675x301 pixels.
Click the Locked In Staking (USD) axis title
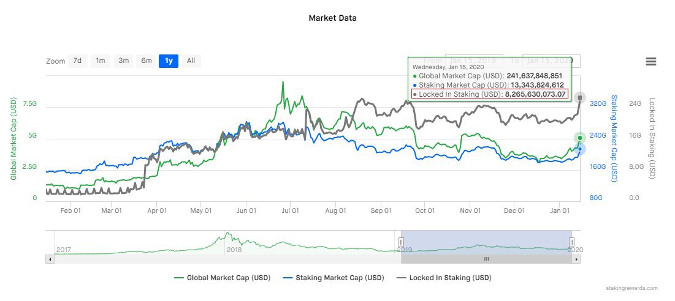pyautogui.click(x=652, y=139)
